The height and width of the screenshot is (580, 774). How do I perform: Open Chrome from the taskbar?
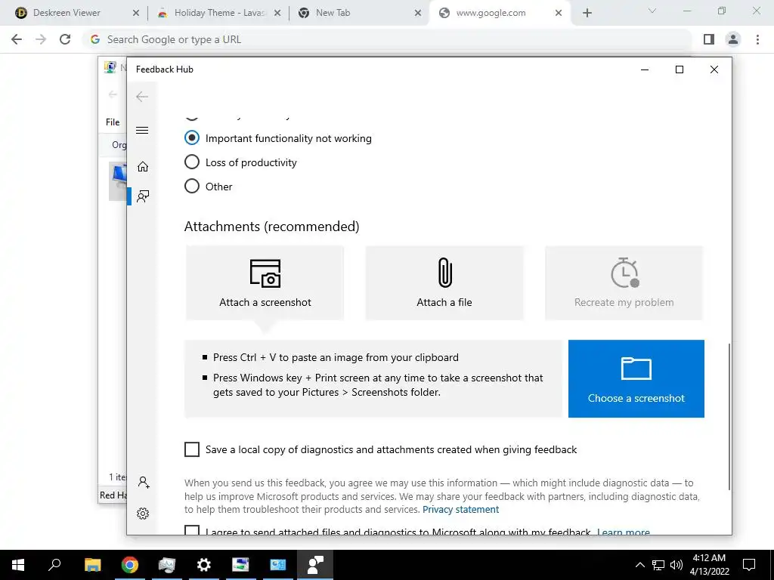pyautogui.click(x=130, y=565)
